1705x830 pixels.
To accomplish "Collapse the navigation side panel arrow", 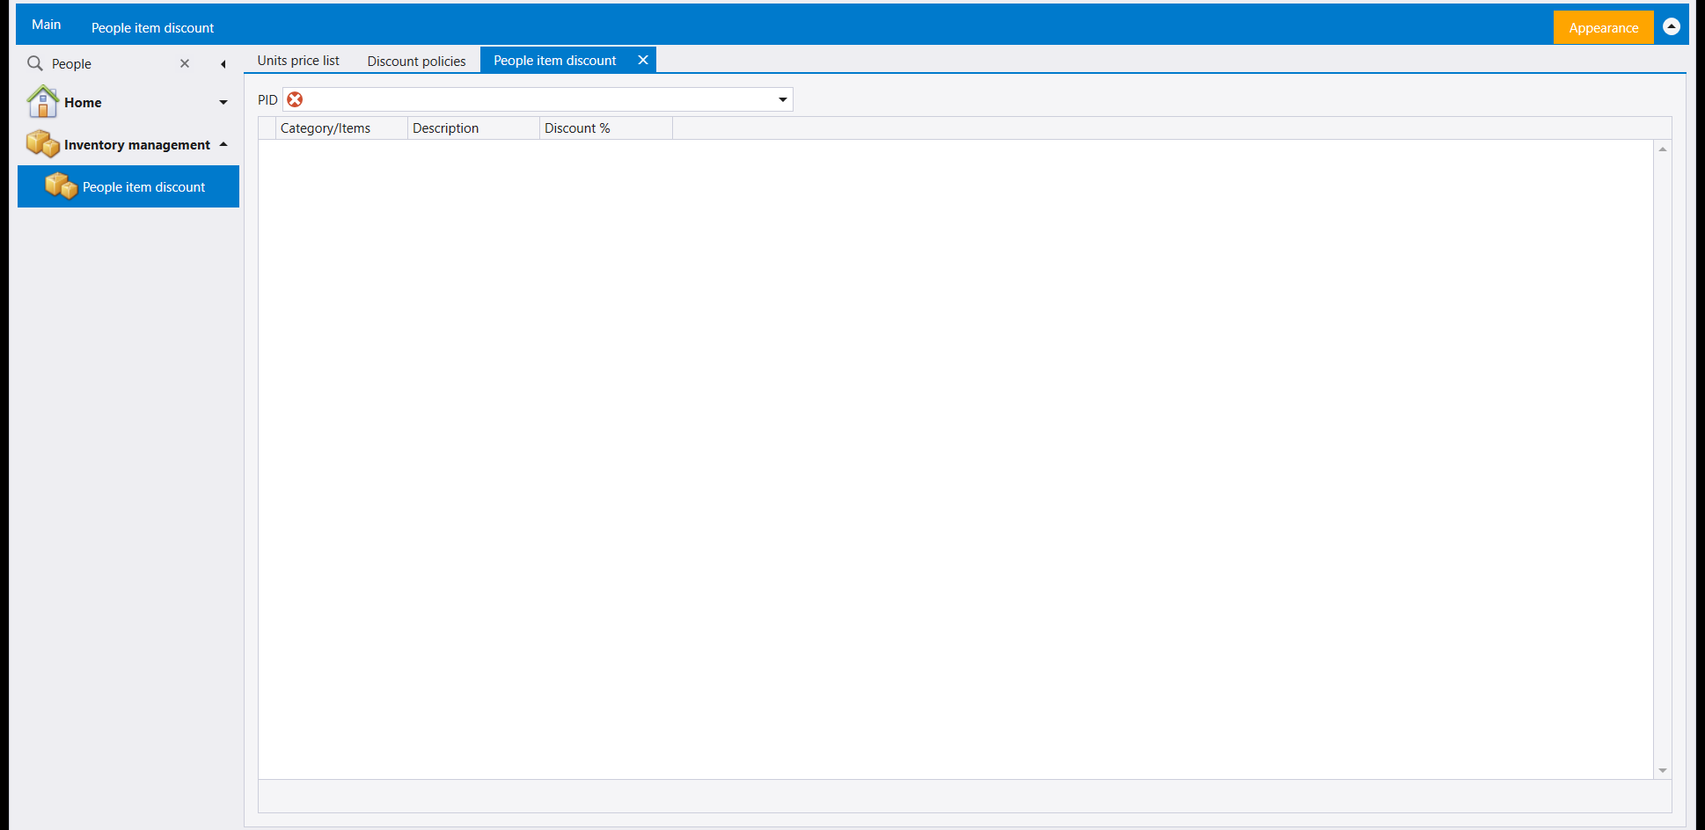I will coord(223,64).
